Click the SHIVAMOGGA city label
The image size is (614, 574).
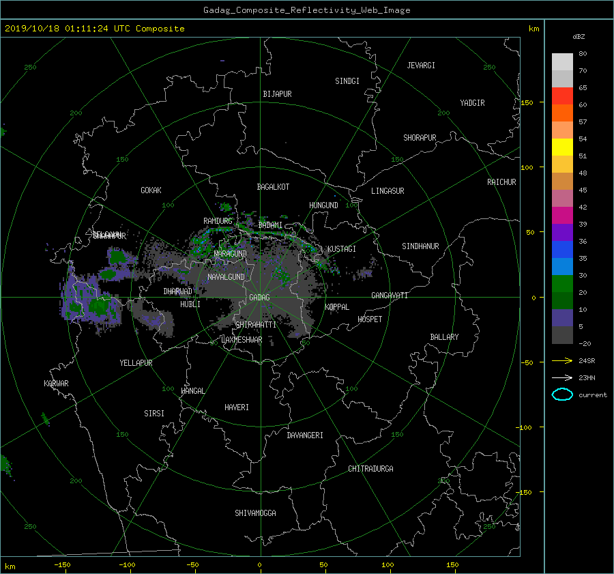tap(255, 513)
